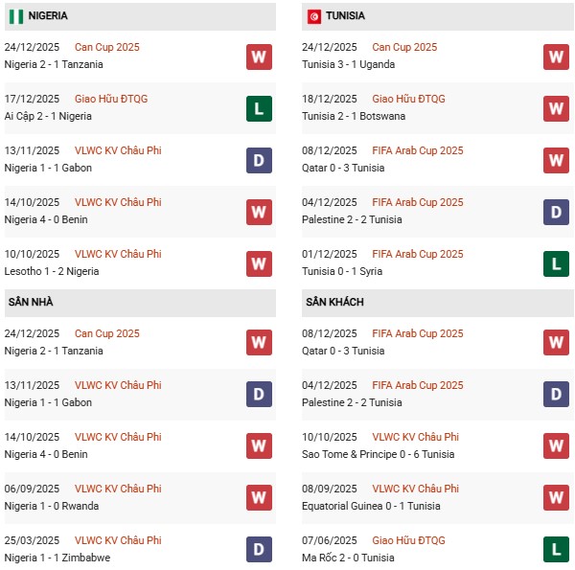
Task: Click the D badge for Palestine 2-2 Tunisia under Tunisia
Action: coord(556,212)
